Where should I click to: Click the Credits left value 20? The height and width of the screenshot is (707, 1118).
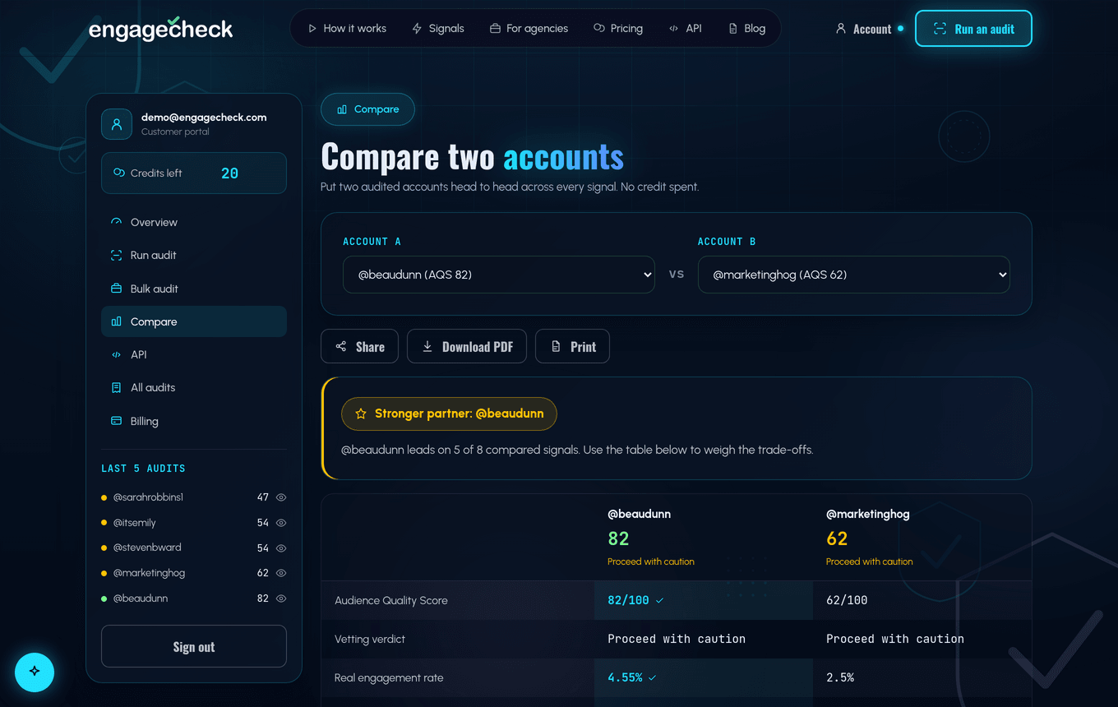tap(230, 173)
